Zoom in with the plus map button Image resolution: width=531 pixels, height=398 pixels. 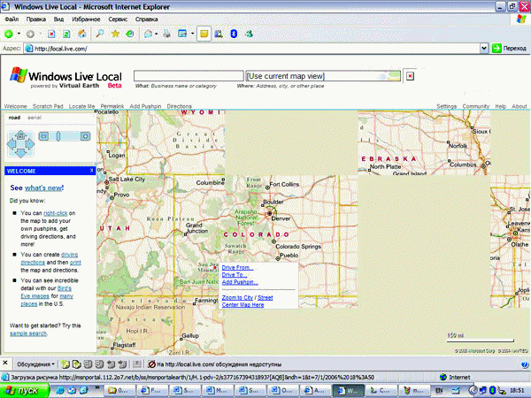click(x=85, y=136)
